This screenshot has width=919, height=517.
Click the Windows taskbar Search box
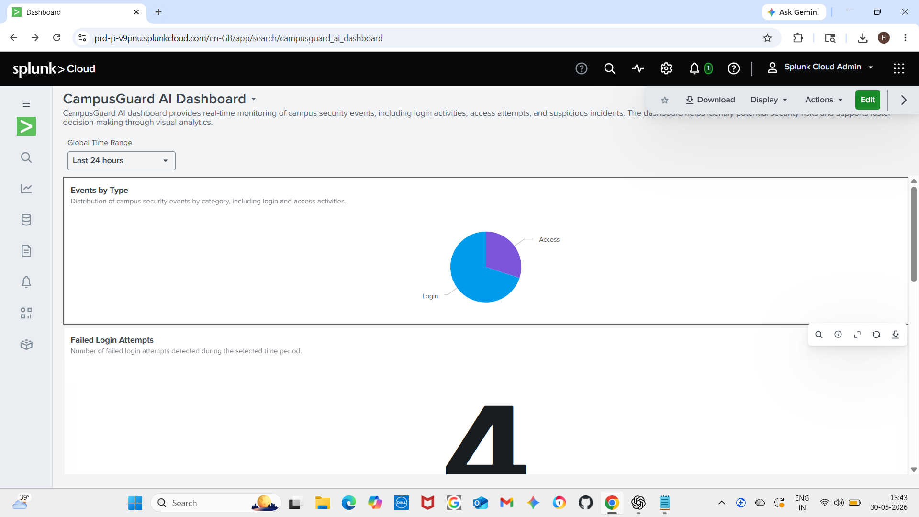pos(216,503)
